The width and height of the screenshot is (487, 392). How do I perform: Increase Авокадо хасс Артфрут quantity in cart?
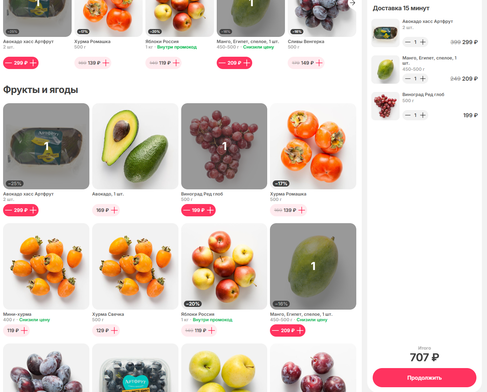(423, 42)
